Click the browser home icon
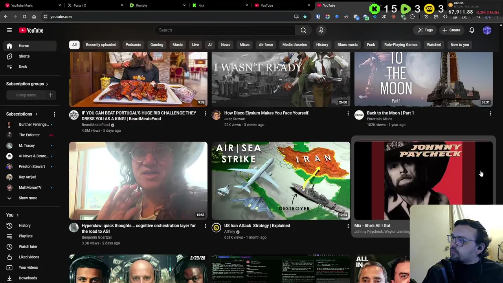 pos(34,17)
